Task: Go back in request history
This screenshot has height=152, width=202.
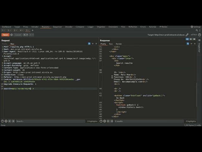Action: pos(25,35)
